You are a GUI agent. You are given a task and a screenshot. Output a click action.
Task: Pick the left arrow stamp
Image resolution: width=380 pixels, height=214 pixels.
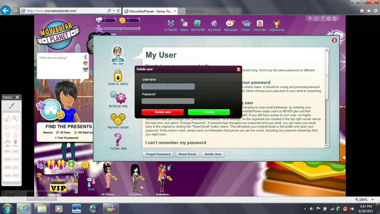(x=8, y=127)
